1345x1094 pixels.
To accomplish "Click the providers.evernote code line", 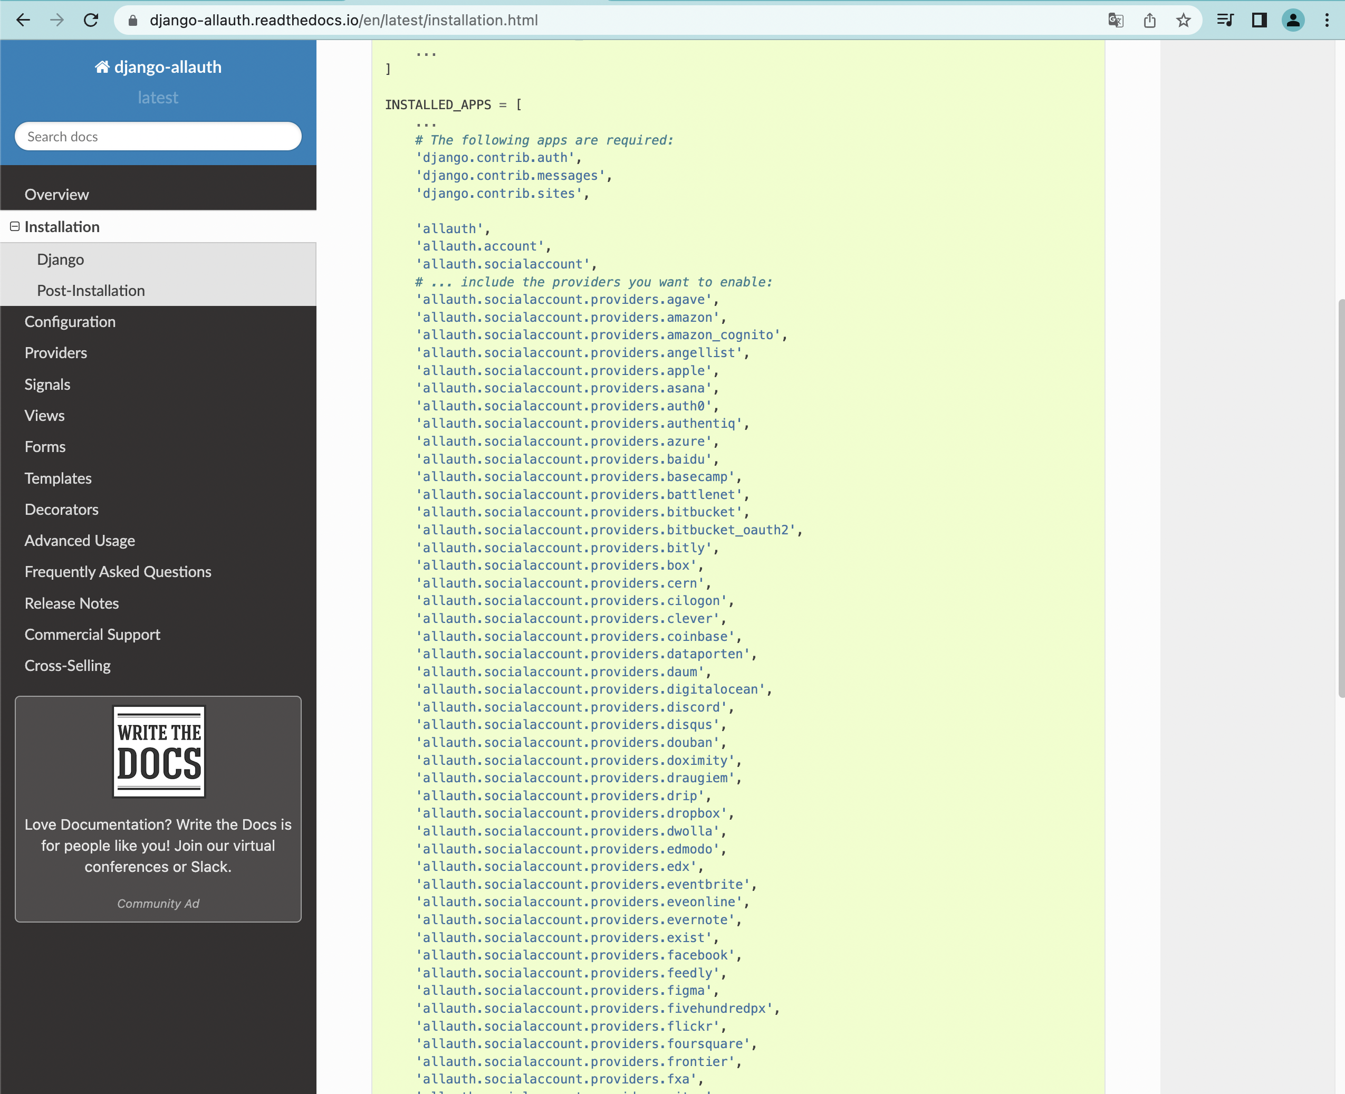I will pos(579,920).
